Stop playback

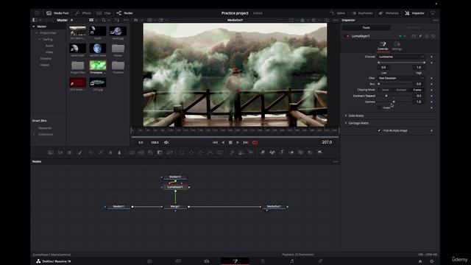[230, 142]
